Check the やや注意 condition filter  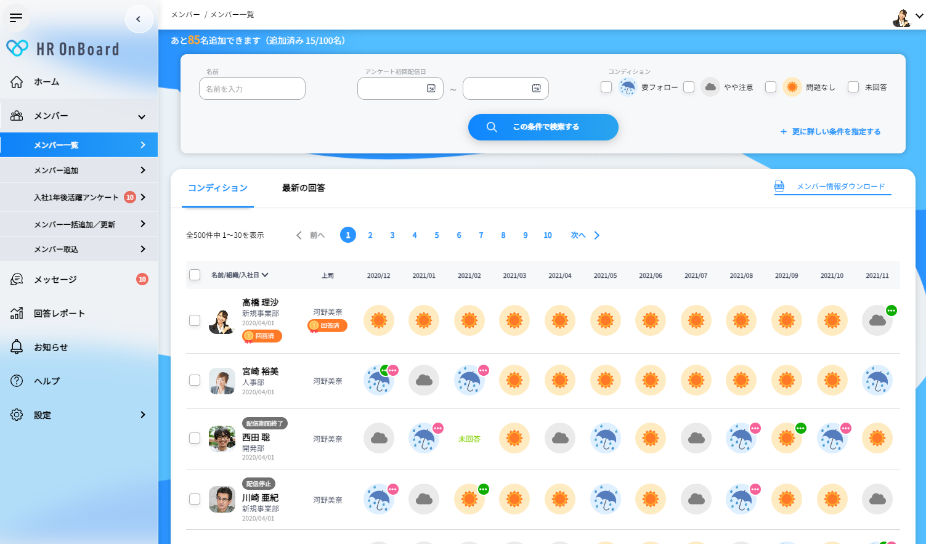point(689,87)
